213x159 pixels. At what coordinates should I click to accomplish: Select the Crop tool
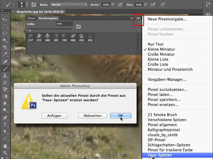click(5, 47)
